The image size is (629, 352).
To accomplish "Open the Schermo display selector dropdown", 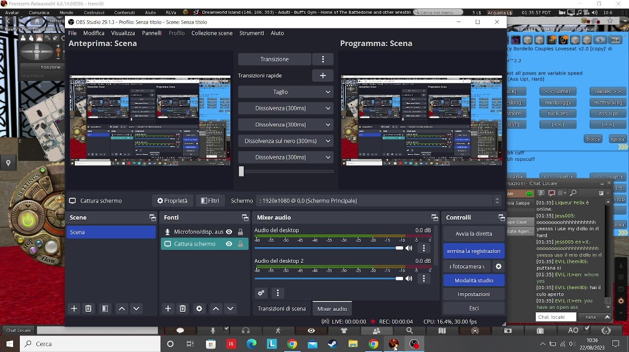I will click(x=497, y=201).
